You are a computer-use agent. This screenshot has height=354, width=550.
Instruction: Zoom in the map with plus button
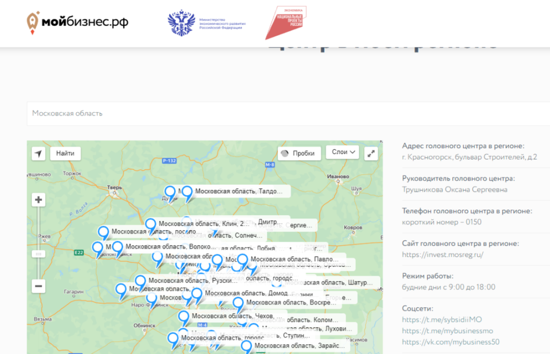(x=39, y=200)
